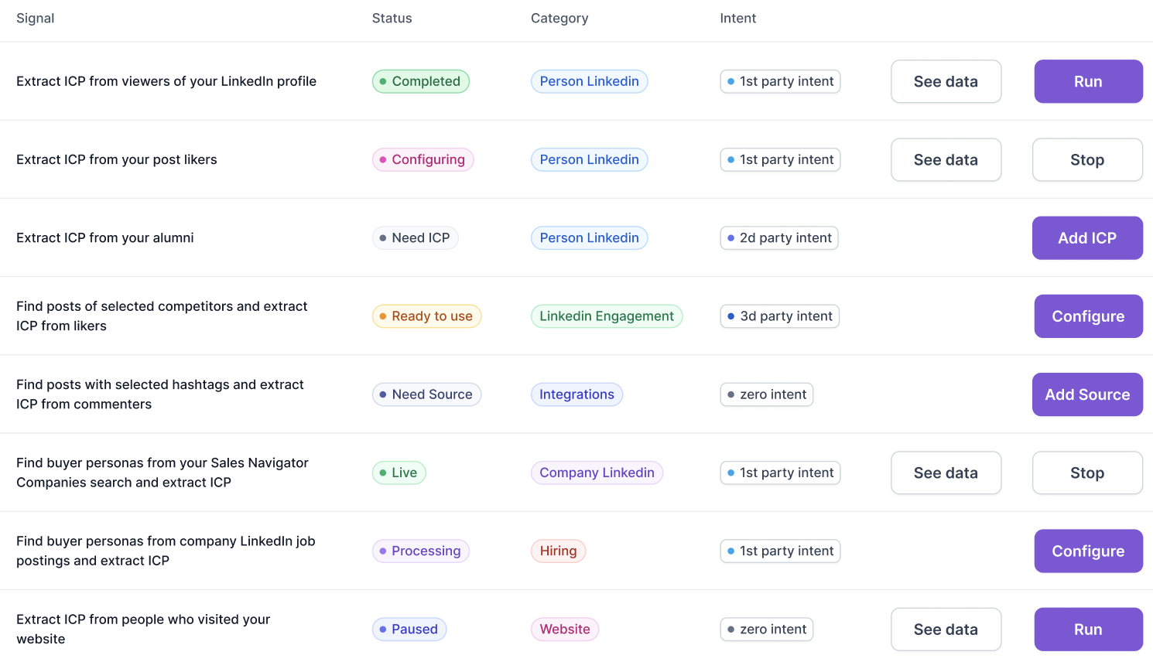Run the paused website visitors signal
The width and height of the screenshot is (1153, 662).
coord(1088,629)
